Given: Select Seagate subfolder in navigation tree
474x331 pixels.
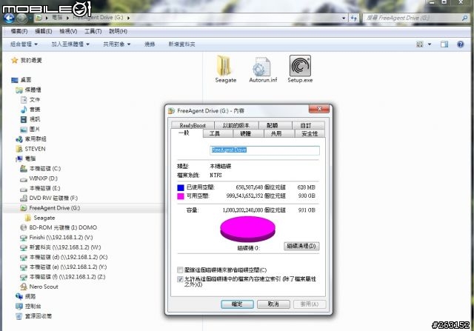Looking at the screenshot, I should [x=40, y=218].
